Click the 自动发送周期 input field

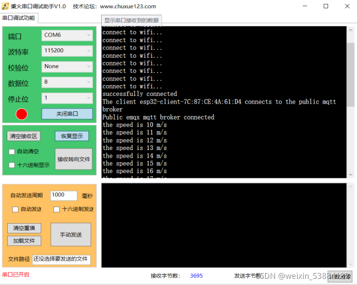63,195
